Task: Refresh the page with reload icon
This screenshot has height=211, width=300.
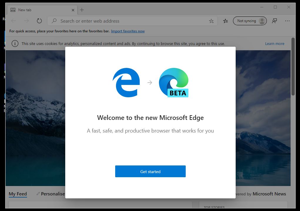Action: point(39,21)
